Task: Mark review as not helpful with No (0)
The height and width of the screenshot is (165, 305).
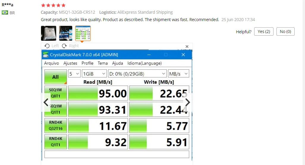Action: (285, 32)
